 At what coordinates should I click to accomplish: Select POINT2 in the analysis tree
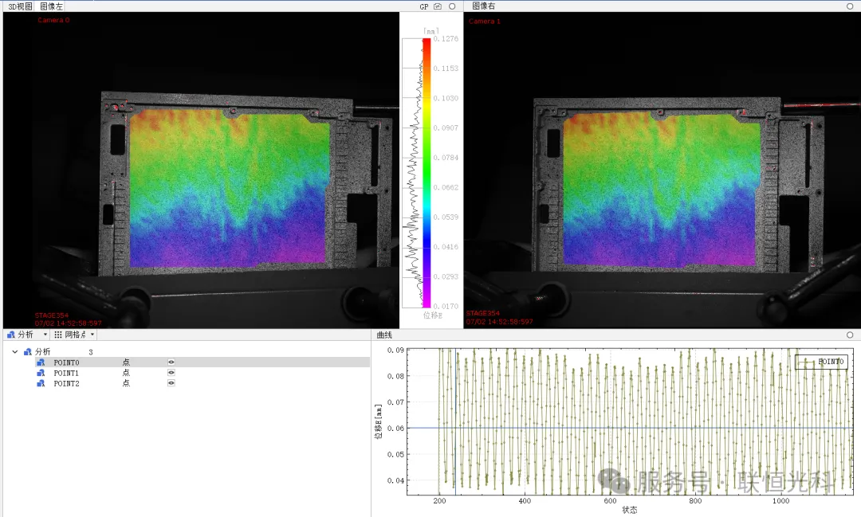tap(66, 383)
